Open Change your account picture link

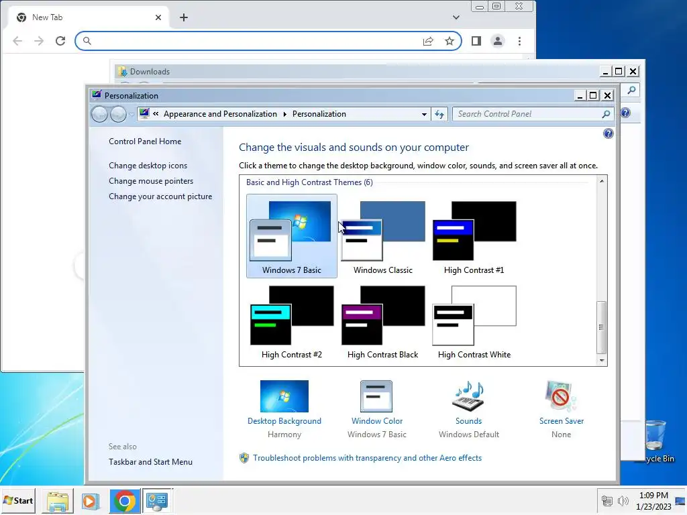point(160,196)
